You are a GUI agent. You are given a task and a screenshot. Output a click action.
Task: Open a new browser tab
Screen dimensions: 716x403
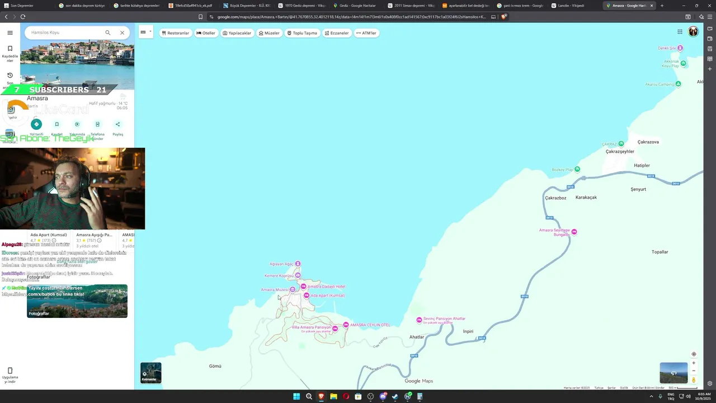[662, 6]
